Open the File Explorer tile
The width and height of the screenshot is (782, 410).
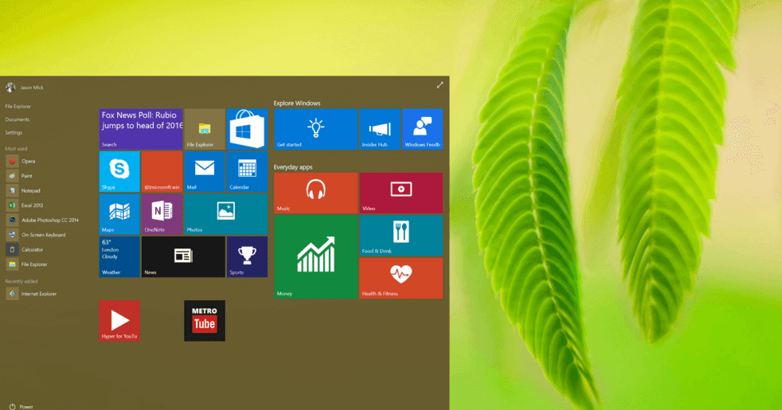[x=205, y=129]
